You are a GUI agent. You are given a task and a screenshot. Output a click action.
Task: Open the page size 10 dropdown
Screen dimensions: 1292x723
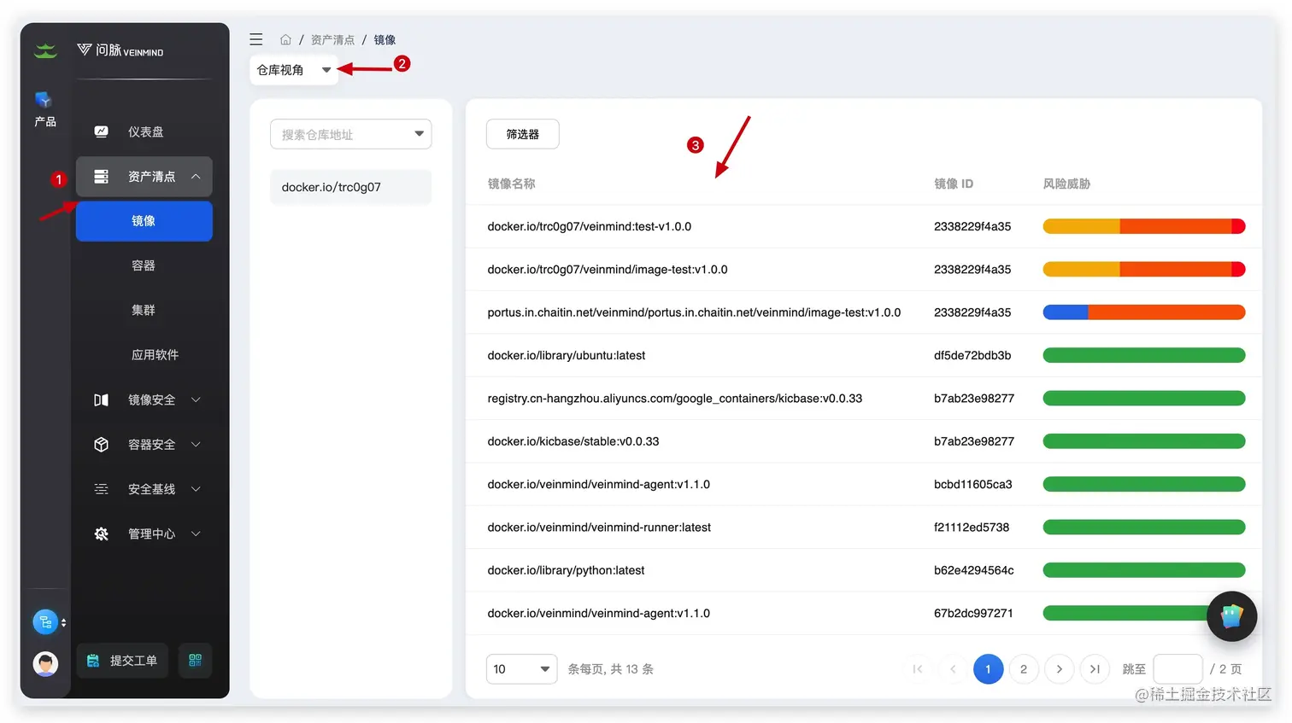coord(521,669)
